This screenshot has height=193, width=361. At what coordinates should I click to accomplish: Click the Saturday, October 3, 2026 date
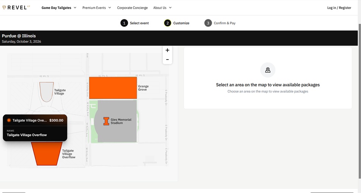pyautogui.click(x=22, y=41)
